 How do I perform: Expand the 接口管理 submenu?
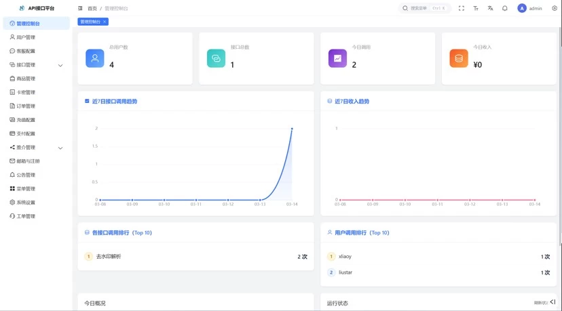60,65
